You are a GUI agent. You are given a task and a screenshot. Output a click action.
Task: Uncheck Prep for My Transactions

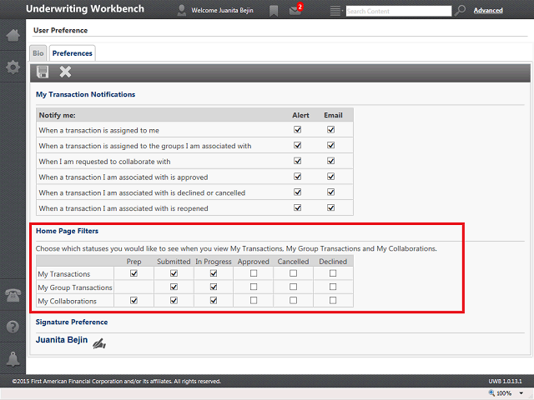tap(133, 273)
